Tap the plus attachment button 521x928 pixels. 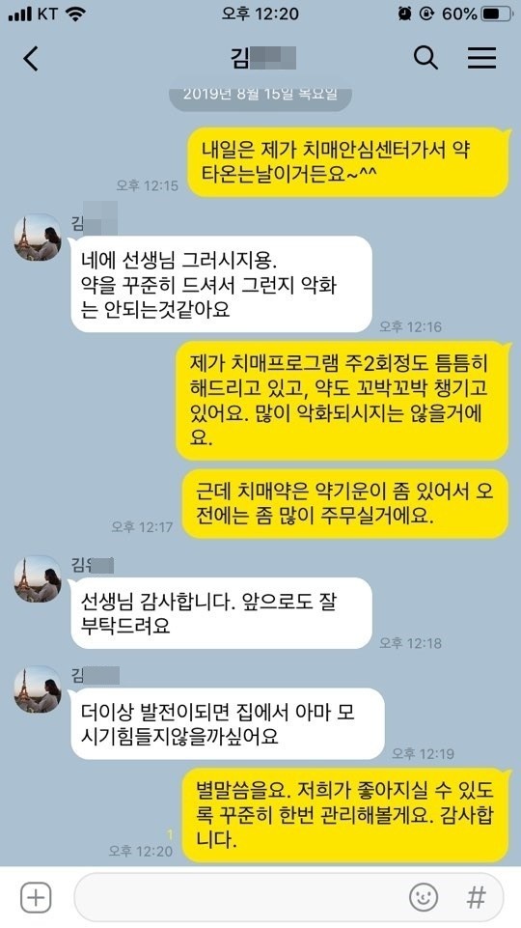[x=36, y=897]
